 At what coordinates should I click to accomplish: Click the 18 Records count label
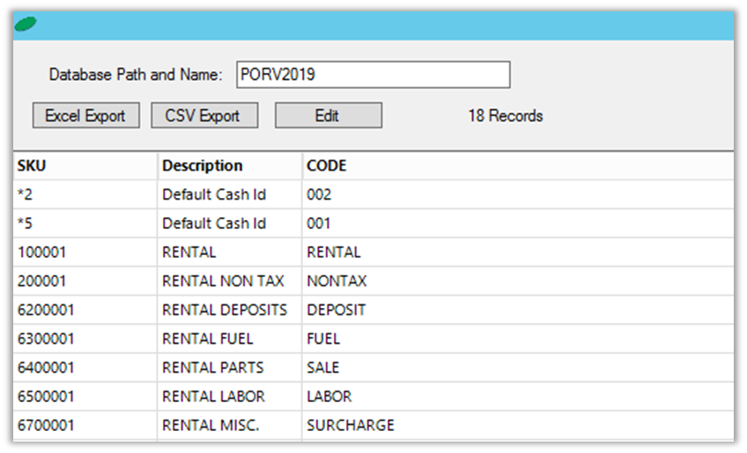click(x=505, y=115)
